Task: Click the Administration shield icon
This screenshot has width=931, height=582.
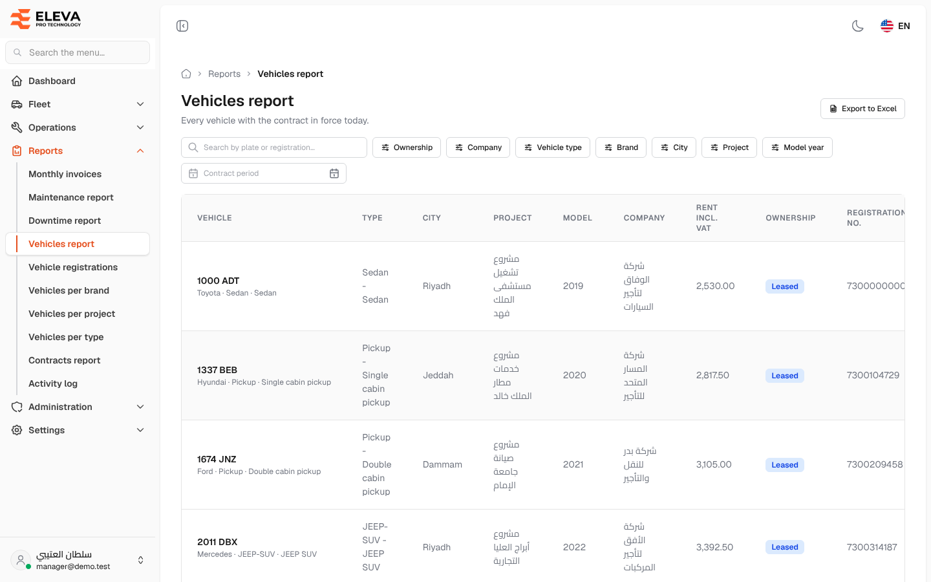Action: tap(17, 407)
